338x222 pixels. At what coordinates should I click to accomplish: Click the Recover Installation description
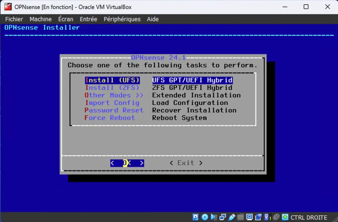click(x=194, y=110)
